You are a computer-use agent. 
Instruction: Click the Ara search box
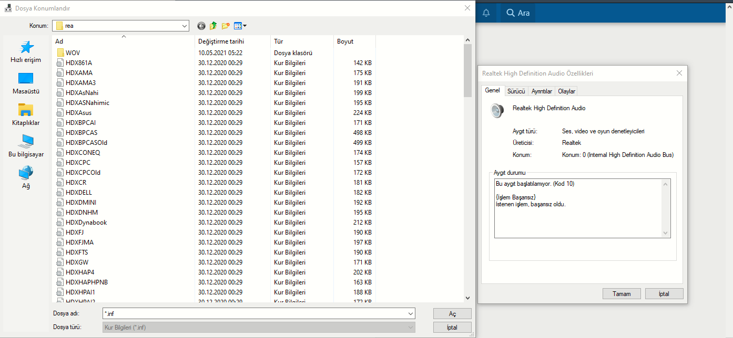518,13
